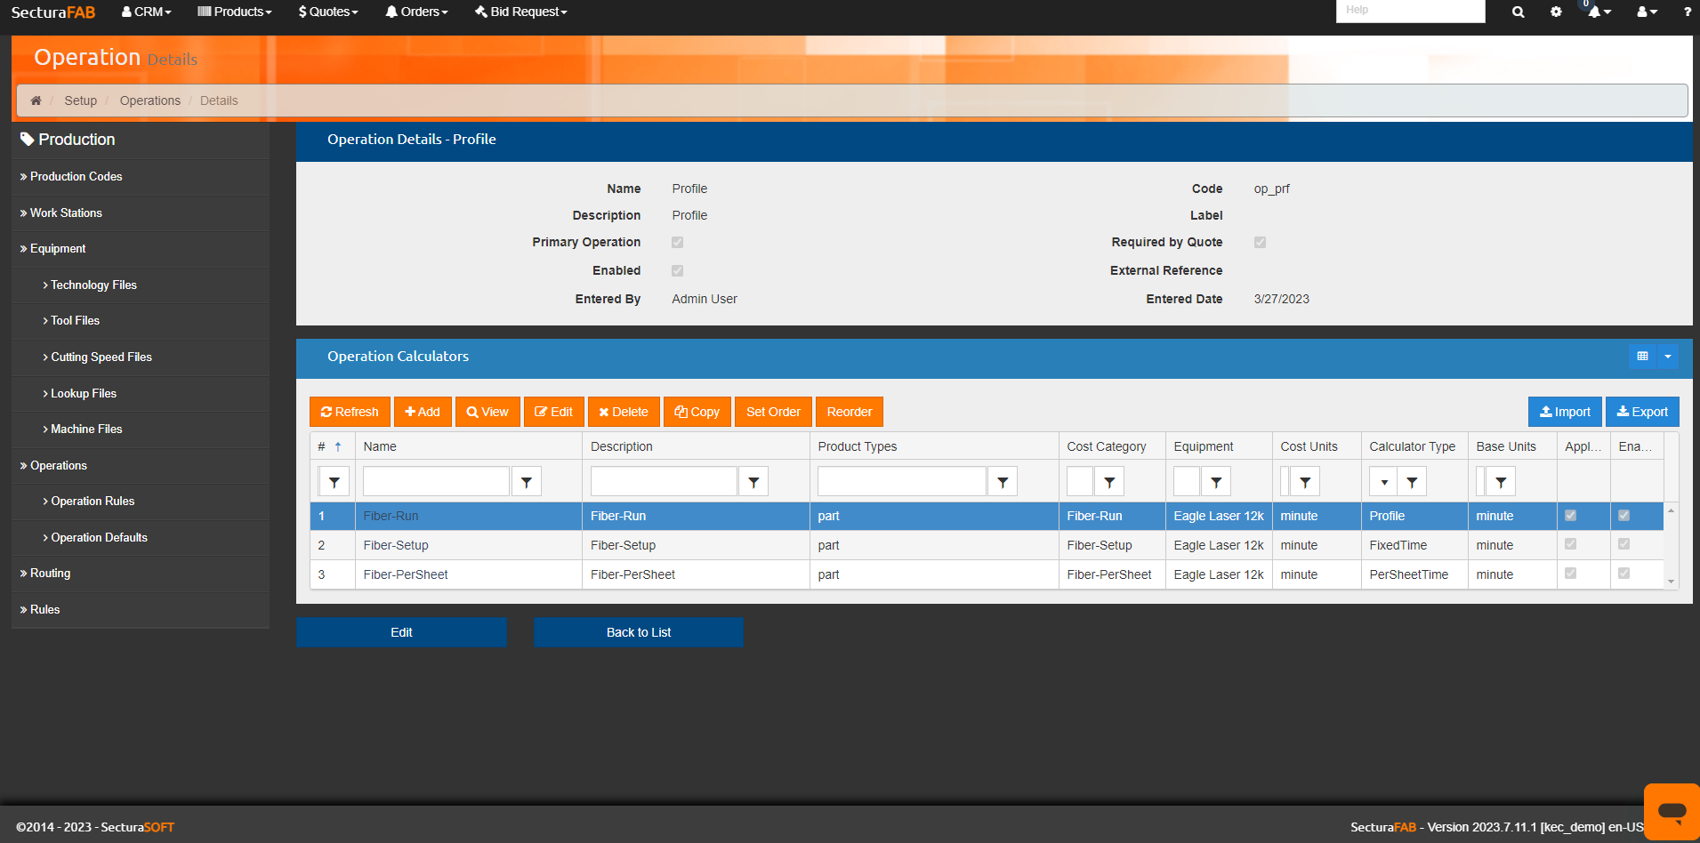Open the Quotes menu
This screenshot has height=843, width=1700.
pos(328,12)
